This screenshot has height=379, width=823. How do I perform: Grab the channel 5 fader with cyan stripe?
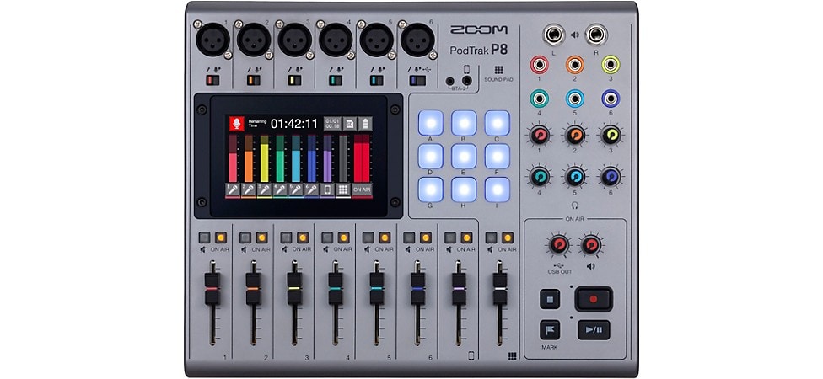[x=376, y=289]
